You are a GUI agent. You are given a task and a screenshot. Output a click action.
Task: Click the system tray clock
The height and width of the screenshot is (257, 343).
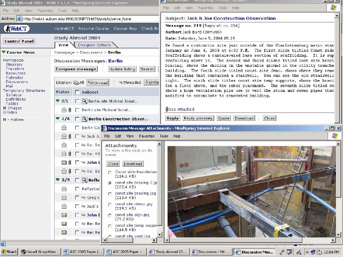point(332,252)
